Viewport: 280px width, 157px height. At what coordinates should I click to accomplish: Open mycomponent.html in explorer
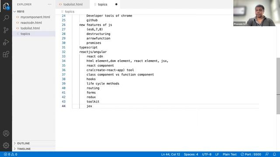click(x=35, y=17)
